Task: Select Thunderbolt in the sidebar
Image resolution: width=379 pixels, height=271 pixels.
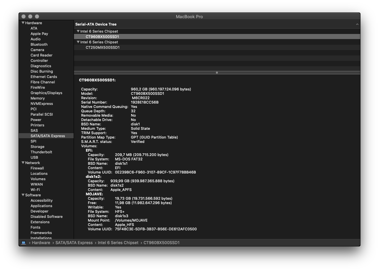Action: (41, 152)
